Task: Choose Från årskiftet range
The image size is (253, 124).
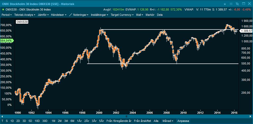Action: [142, 121]
